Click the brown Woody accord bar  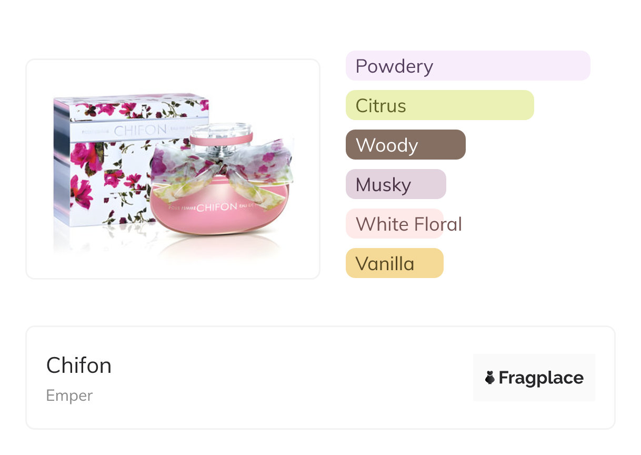405,145
